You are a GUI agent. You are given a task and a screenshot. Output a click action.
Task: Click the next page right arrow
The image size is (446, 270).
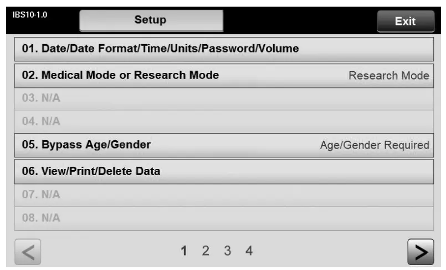tap(419, 252)
